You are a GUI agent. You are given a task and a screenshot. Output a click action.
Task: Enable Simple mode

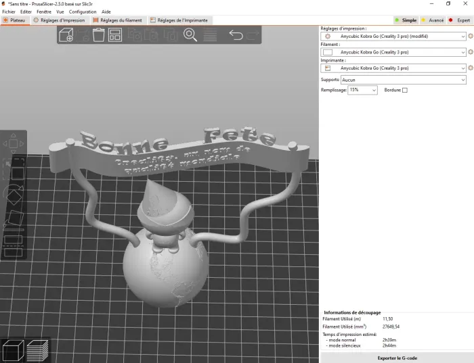[x=406, y=20]
